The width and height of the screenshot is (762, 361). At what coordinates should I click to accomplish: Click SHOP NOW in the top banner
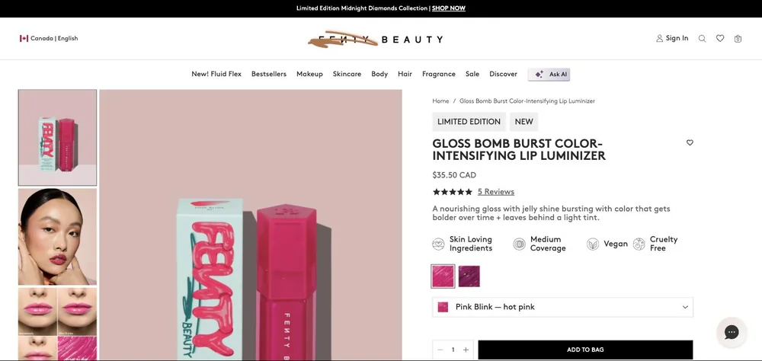(x=449, y=8)
